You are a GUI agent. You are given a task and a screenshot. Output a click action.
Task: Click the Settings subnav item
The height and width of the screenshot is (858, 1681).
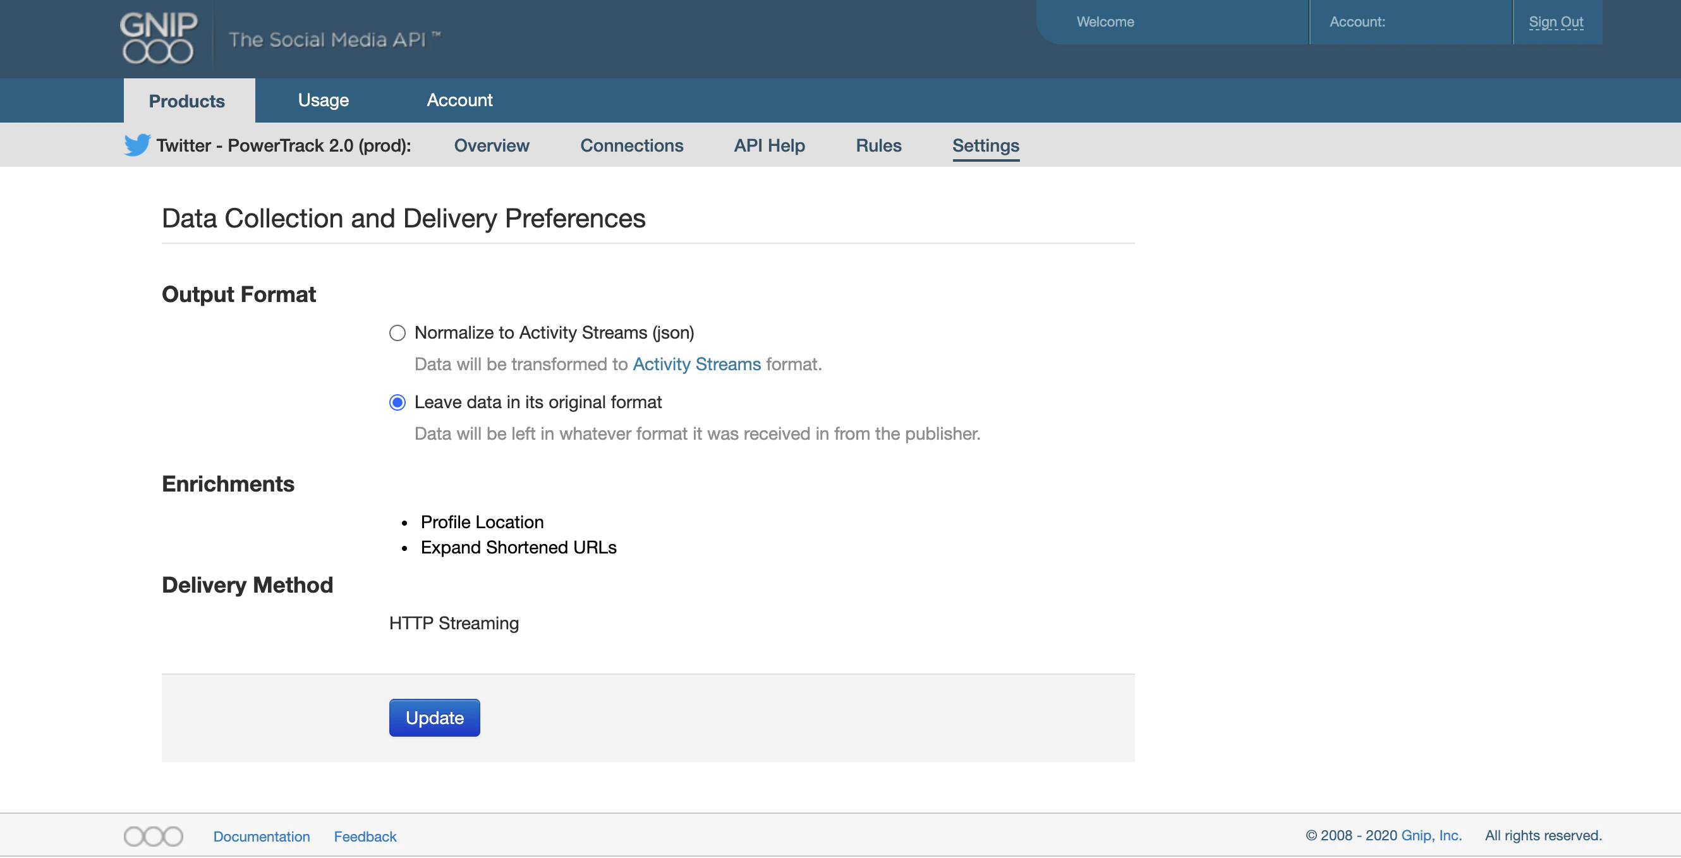pos(985,145)
